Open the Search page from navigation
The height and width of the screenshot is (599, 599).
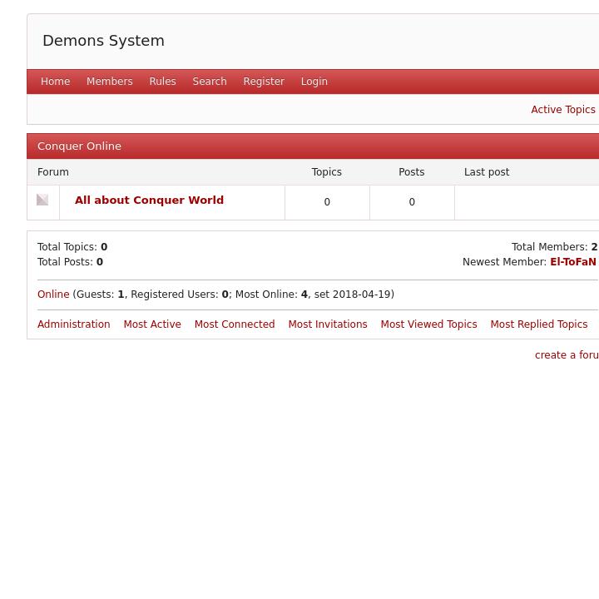coord(209,82)
